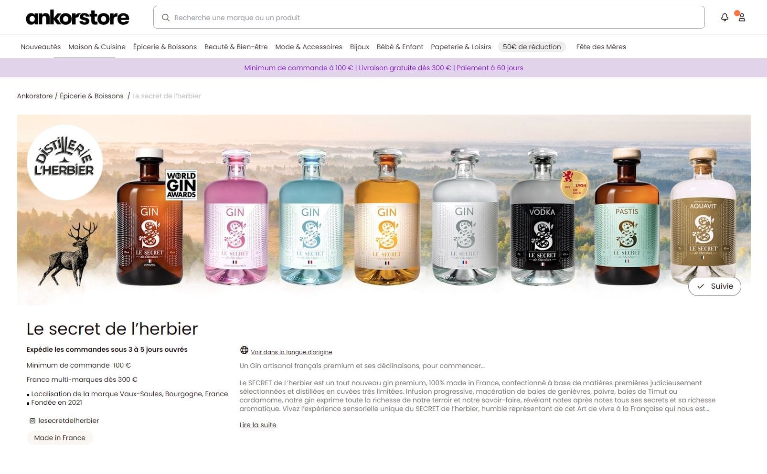767x474 pixels.
Task: Open the user account icon
Action: [x=742, y=17]
